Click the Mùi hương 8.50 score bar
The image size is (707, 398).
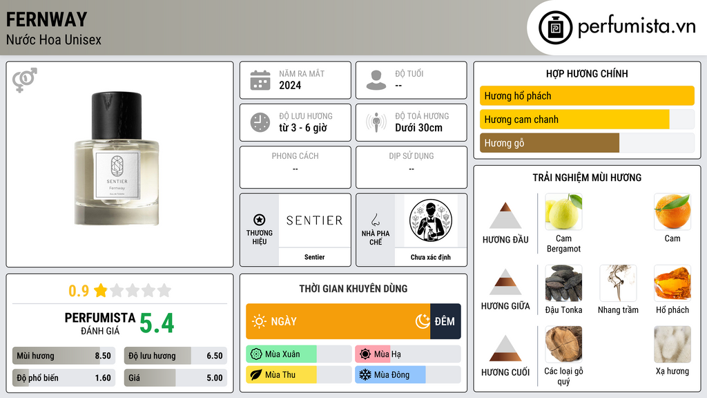pos(64,356)
